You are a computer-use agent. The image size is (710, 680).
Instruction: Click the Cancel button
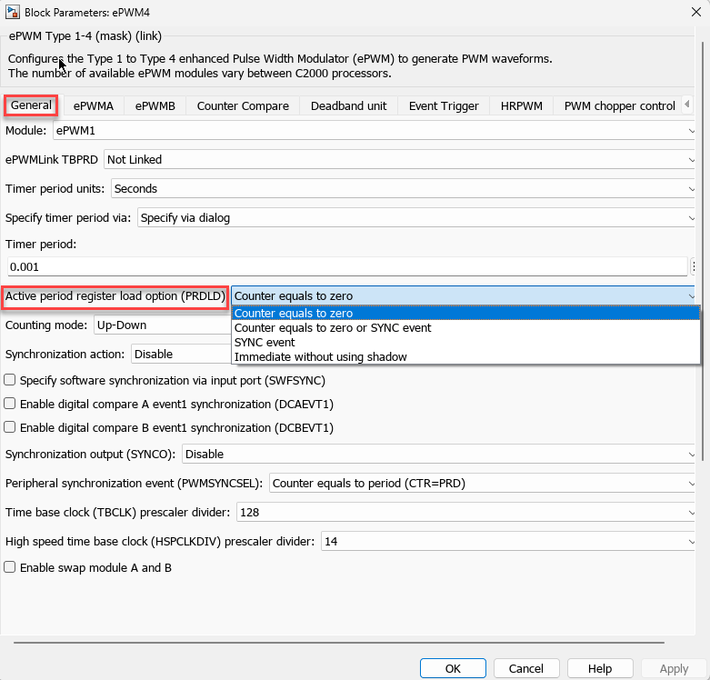click(526, 668)
